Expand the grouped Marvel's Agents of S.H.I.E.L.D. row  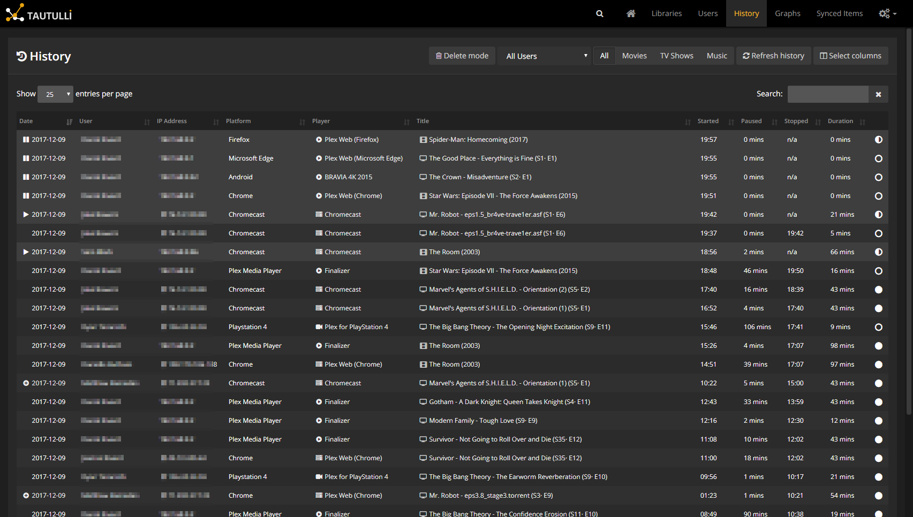click(x=26, y=383)
